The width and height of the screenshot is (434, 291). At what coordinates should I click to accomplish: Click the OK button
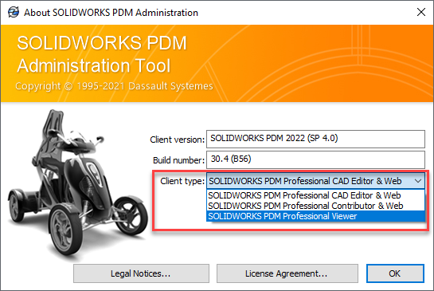(x=395, y=273)
